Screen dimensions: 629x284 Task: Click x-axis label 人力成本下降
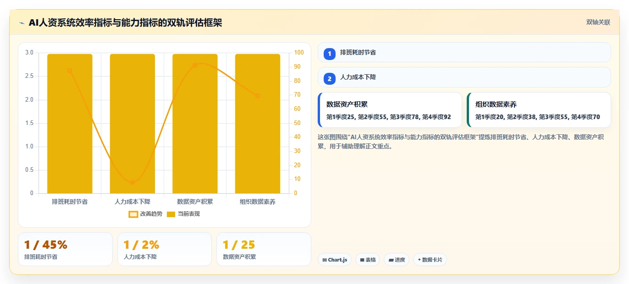pyautogui.click(x=132, y=202)
